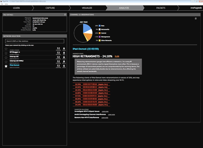Click the CHANNEL 52 OBSERVATIONS panel title
Viewport: 203px width, 148px height.
tap(82, 15)
